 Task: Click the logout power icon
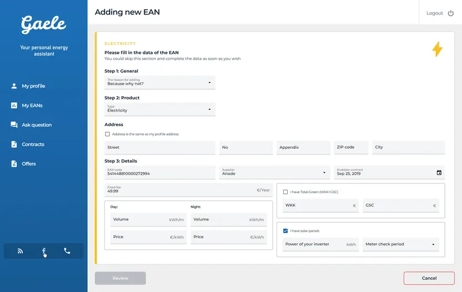point(450,13)
